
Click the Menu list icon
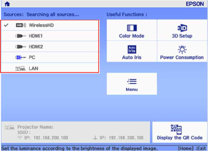(x=132, y=81)
